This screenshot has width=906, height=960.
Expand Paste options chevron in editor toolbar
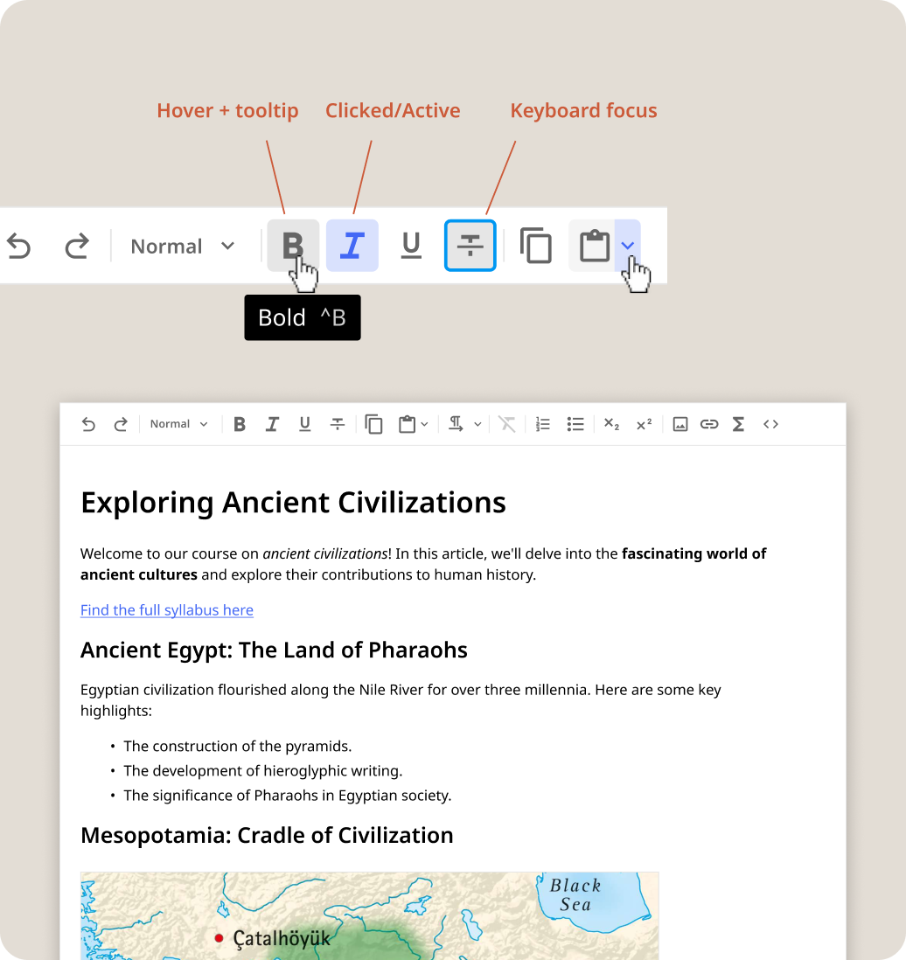(424, 424)
